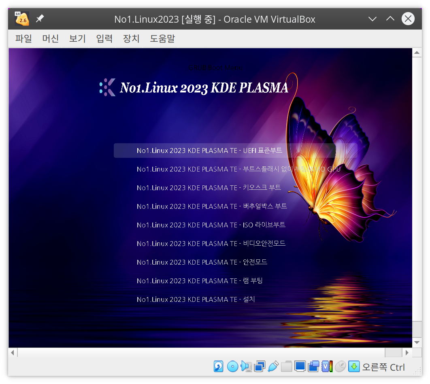430x384 pixels.
Task: Select the 램 부팅 boot entry
Action: pyautogui.click(x=200, y=281)
